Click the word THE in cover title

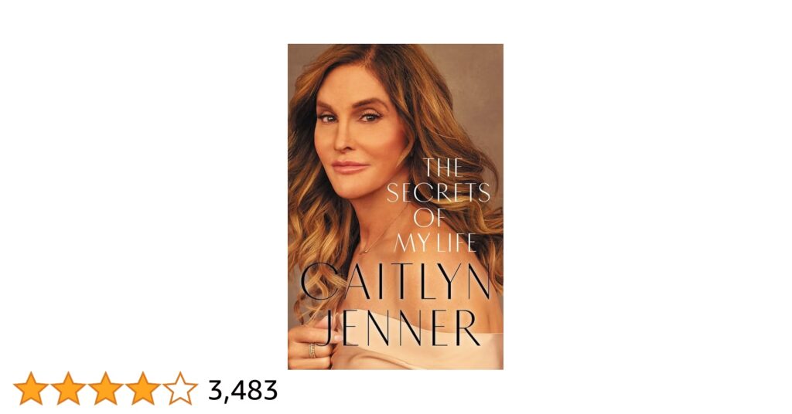(x=442, y=168)
